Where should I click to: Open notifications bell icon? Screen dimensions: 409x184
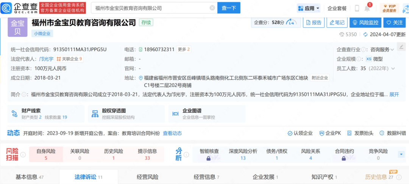click(367, 8)
